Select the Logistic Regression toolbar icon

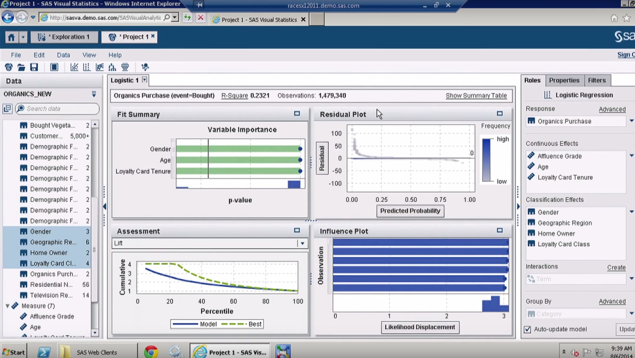pyautogui.click(x=87, y=67)
